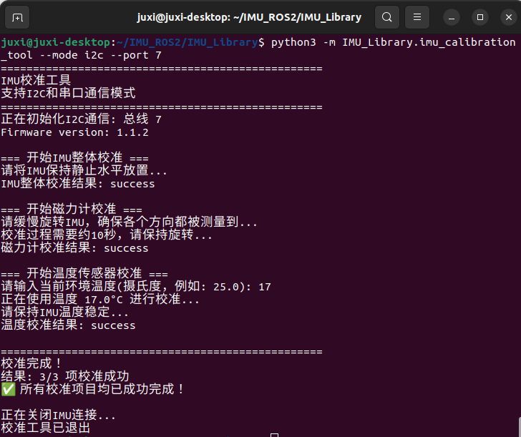
Task: Click the '=== 开始IMU整体校准 ===' line
Action: (74, 158)
